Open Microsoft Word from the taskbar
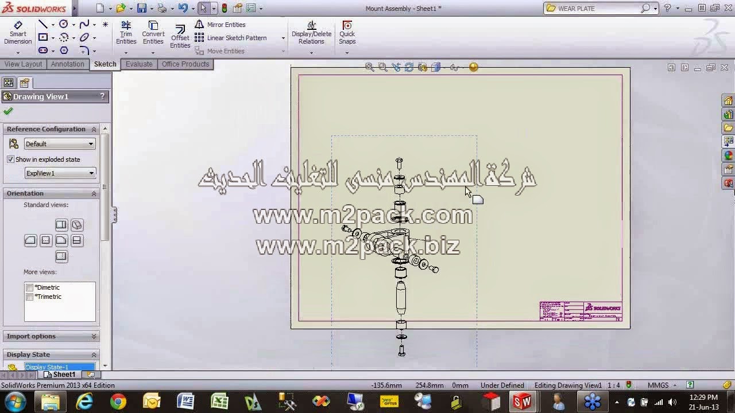 tap(185, 402)
